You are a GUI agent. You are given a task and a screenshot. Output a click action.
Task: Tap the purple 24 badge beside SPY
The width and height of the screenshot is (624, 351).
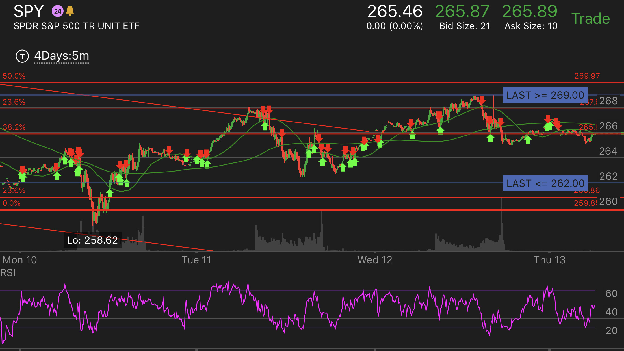pos(57,11)
